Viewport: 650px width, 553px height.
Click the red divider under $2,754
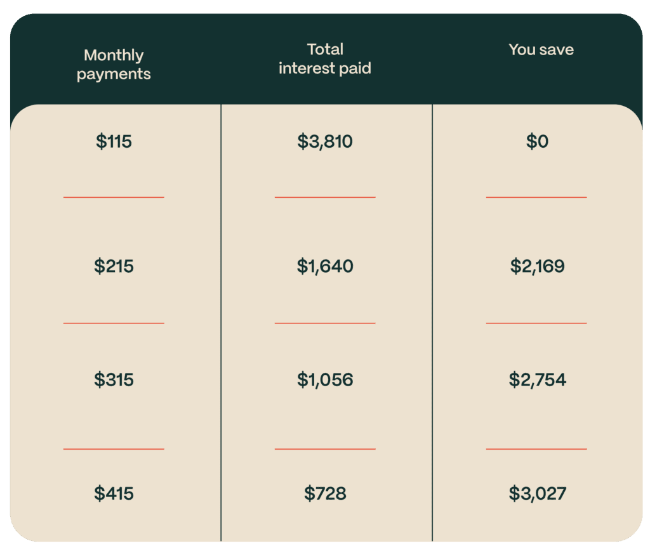536,449
